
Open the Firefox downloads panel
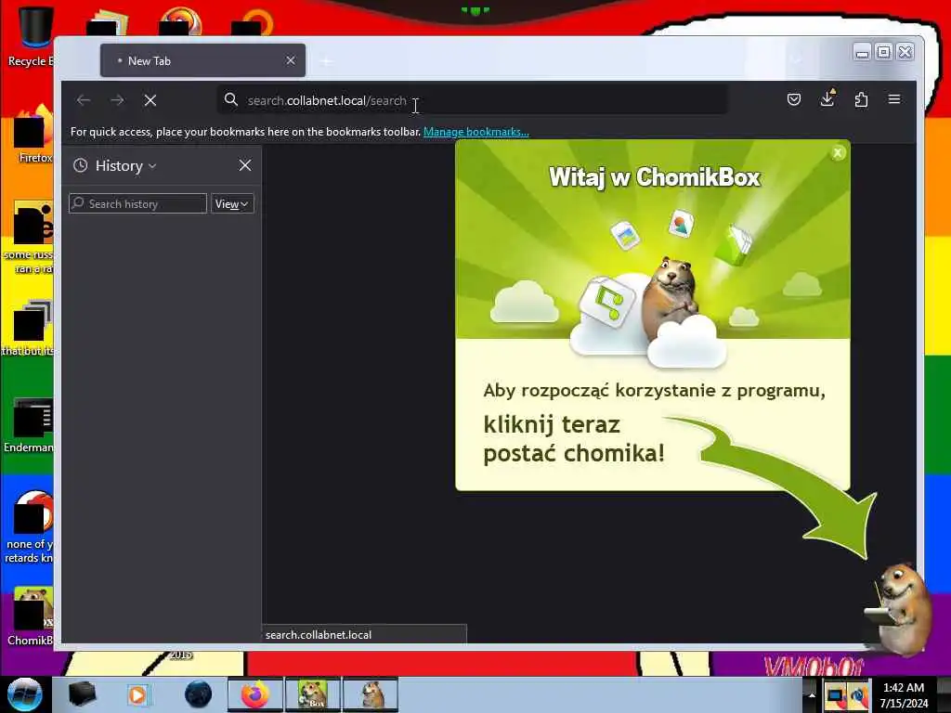tap(827, 98)
